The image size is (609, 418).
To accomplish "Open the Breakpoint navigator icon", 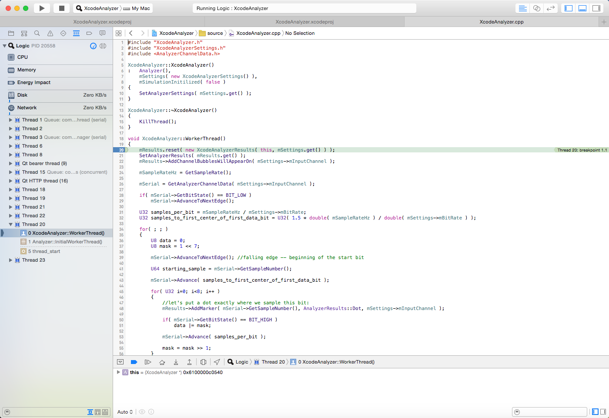I will click(x=89, y=33).
